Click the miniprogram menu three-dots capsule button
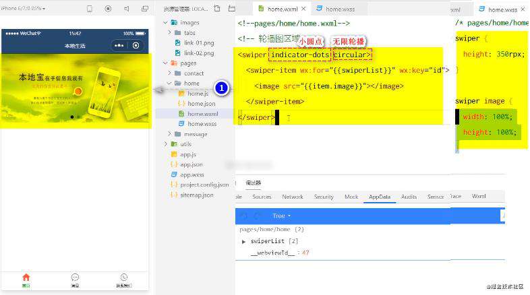The height and width of the screenshot is (295, 530). coord(119,46)
